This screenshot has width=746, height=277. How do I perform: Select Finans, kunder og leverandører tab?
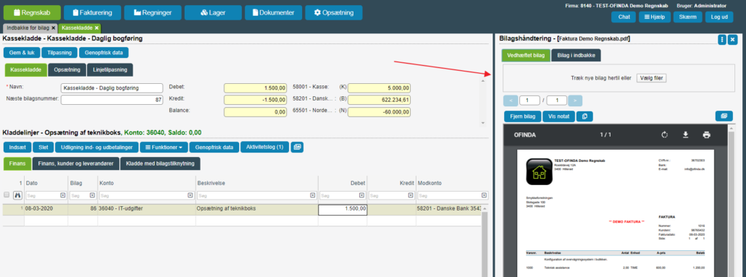75,163
